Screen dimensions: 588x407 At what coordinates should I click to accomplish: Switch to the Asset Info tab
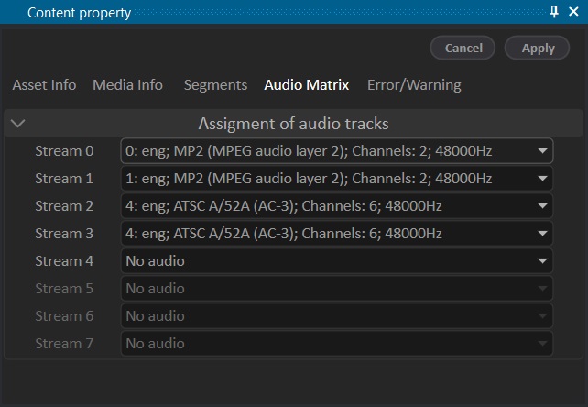(44, 85)
